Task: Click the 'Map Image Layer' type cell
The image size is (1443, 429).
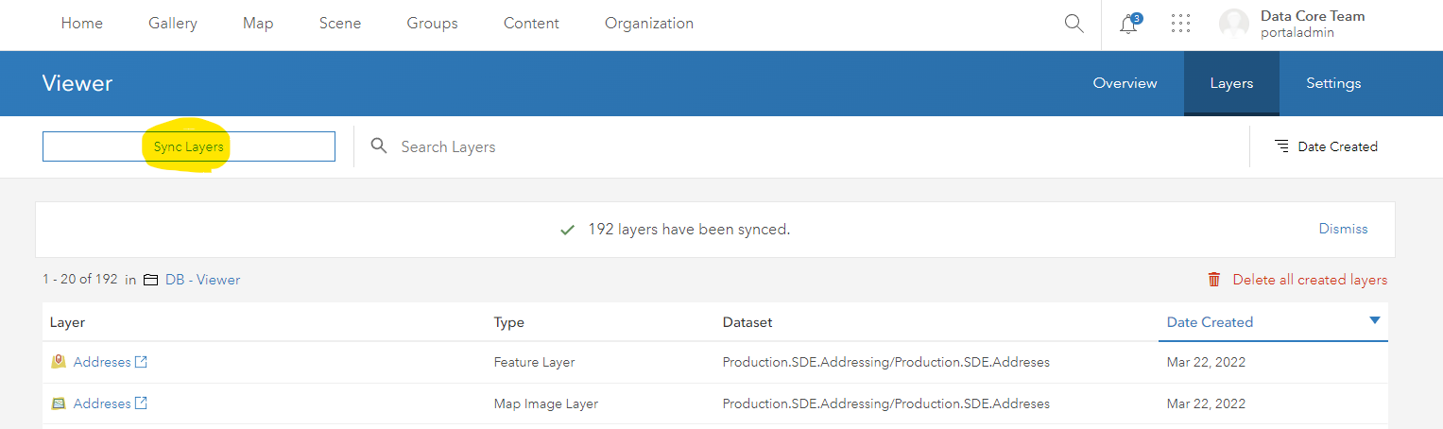Action: (546, 403)
